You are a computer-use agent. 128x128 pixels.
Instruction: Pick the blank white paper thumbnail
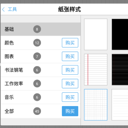coord(96,34)
